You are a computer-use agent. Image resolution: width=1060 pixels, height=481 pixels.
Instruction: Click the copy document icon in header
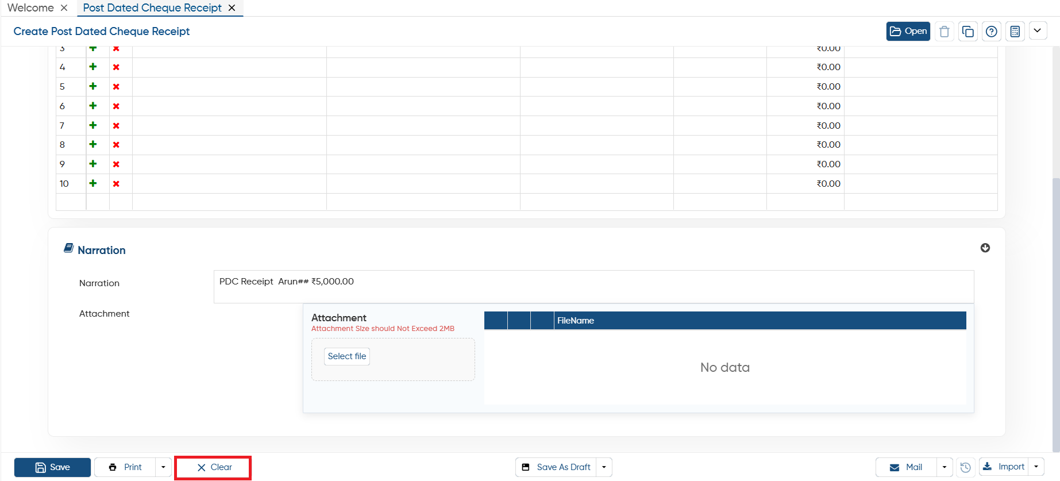point(968,31)
